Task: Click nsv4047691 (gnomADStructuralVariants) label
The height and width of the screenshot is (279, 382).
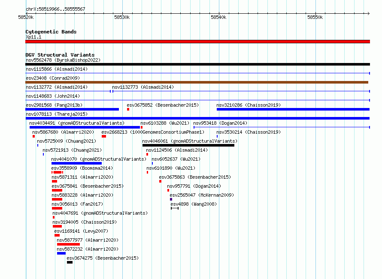Action: (100, 213)
